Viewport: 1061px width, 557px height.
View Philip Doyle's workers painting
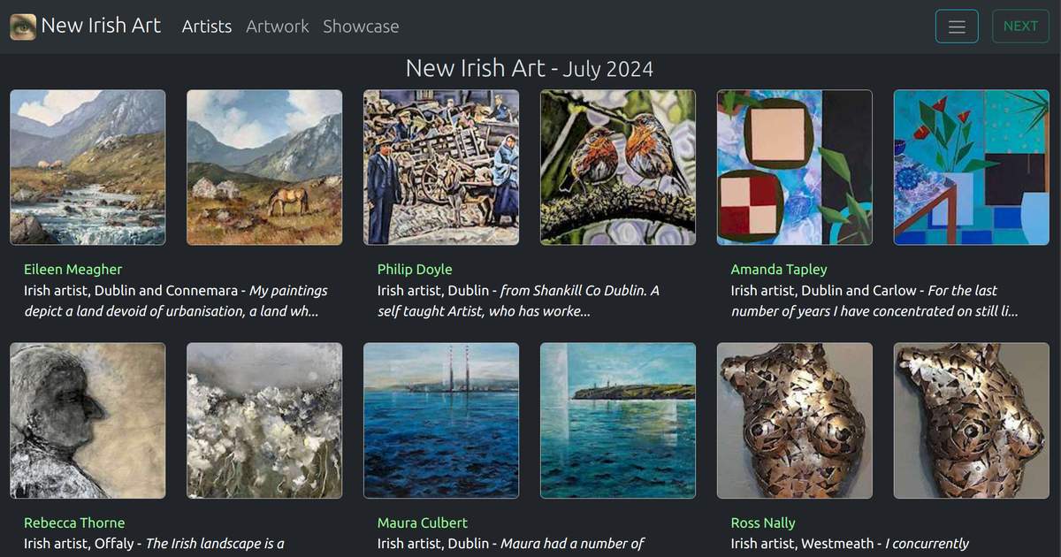pyautogui.click(x=441, y=167)
